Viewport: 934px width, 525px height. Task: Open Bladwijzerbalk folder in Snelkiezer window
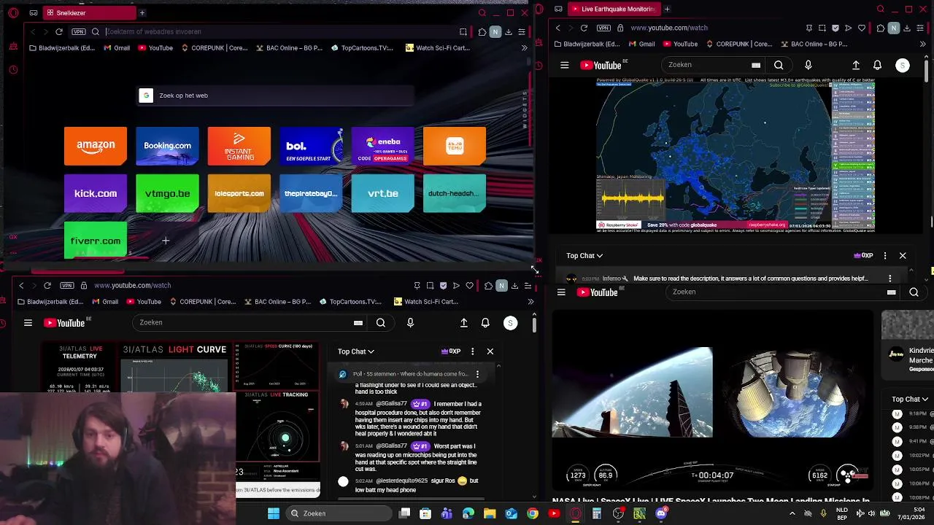[x=62, y=48]
